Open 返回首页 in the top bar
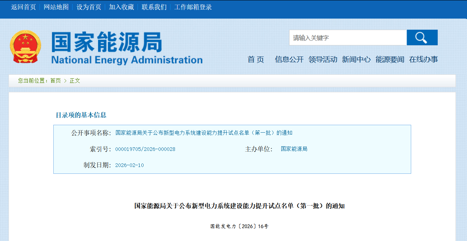This screenshot has width=467, height=241. click(x=23, y=7)
